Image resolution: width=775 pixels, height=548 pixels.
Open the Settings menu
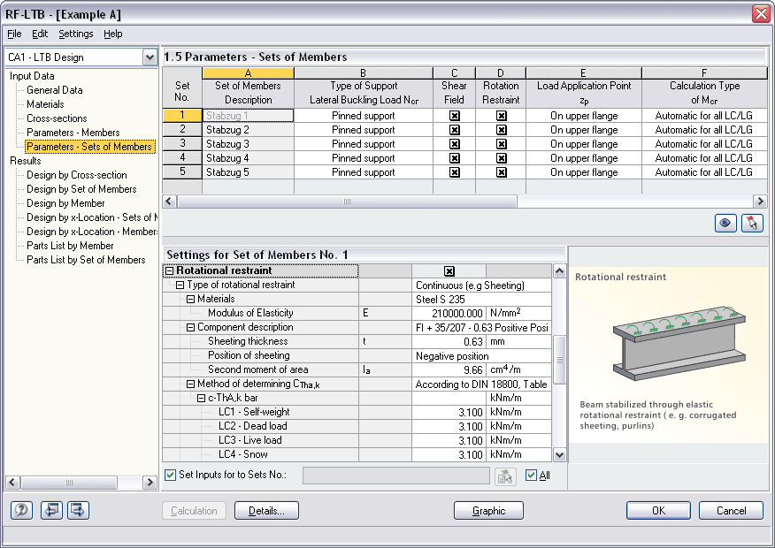pyautogui.click(x=75, y=34)
